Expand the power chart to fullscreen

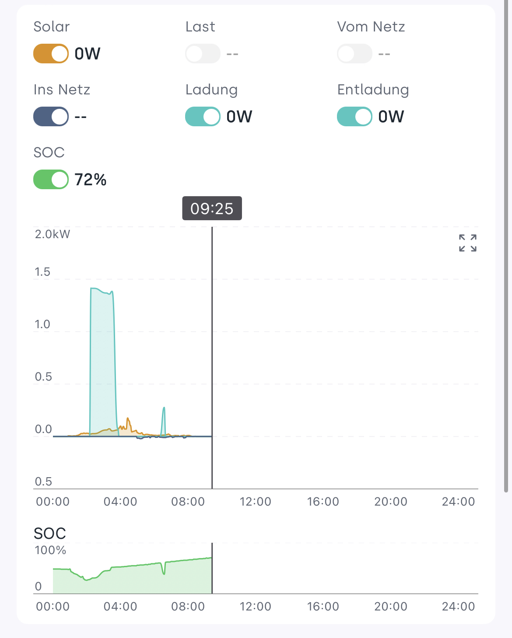[467, 243]
